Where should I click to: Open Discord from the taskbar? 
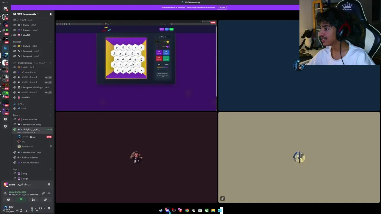pyautogui.click(x=167, y=211)
